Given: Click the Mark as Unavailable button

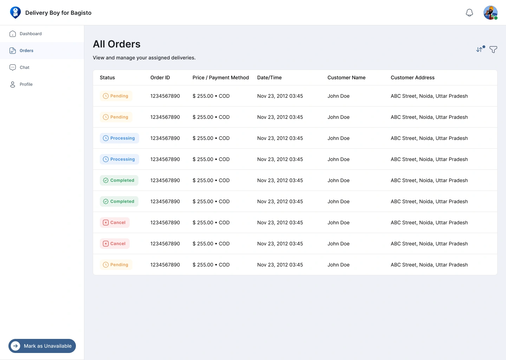Looking at the screenshot, I should pyautogui.click(x=42, y=346).
